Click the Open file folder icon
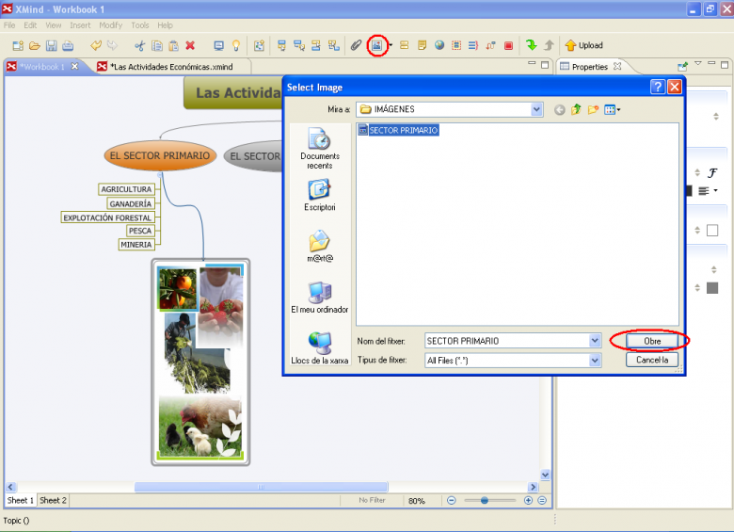The width and height of the screenshot is (734, 532). pyautogui.click(x=35, y=45)
